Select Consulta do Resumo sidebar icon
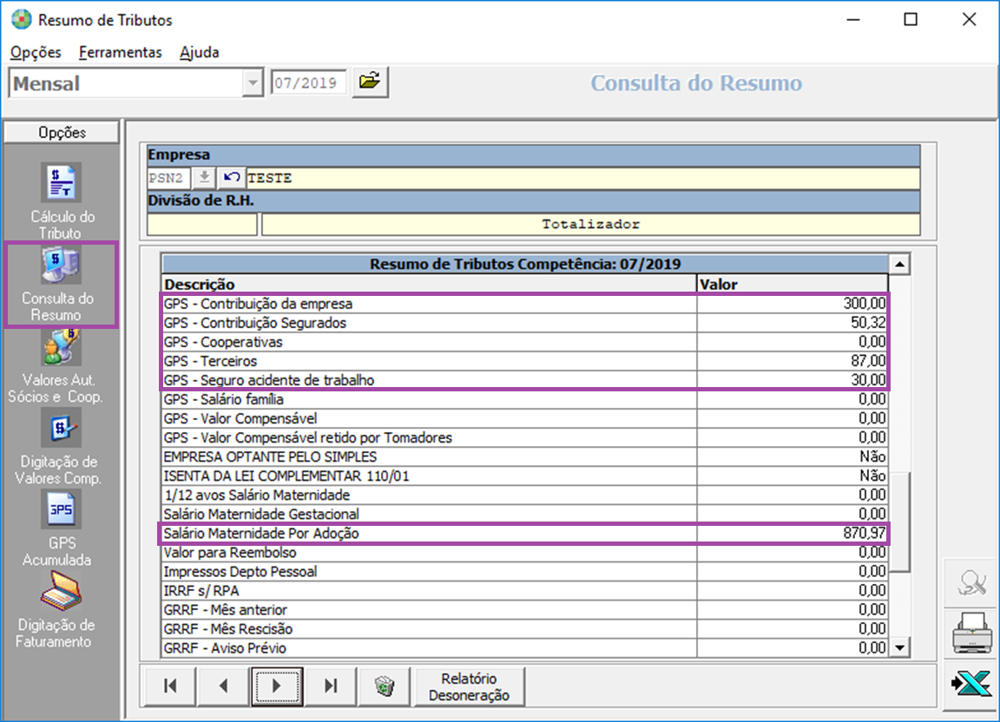This screenshot has width=1000, height=722. coord(62,265)
